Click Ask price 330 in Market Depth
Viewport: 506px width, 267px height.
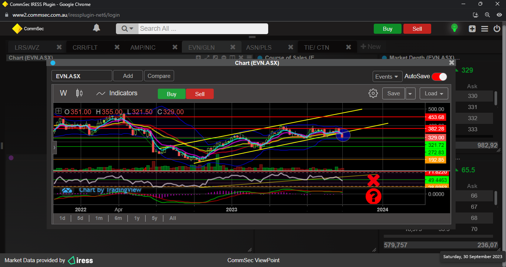[x=472, y=96]
